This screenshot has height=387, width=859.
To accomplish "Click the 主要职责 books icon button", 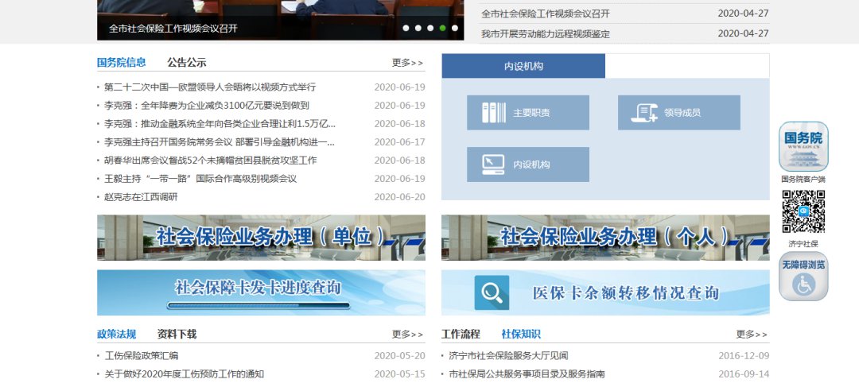I will point(493,113).
